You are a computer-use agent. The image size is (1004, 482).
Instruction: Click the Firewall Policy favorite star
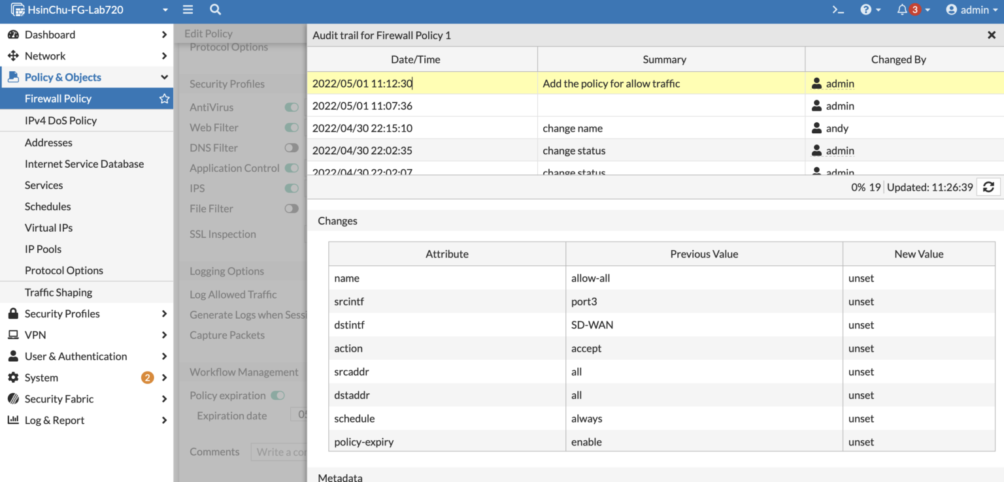pyautogui.click(x=164, y=99)
